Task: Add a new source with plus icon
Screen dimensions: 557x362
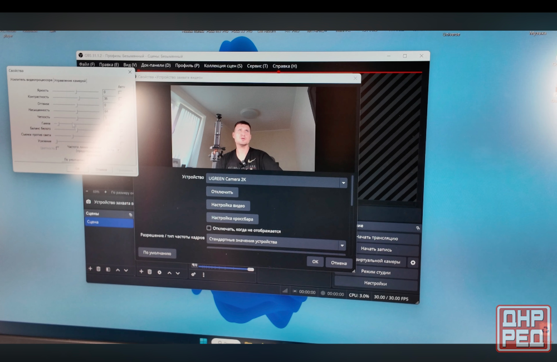Action: click(x=141, y=271)
